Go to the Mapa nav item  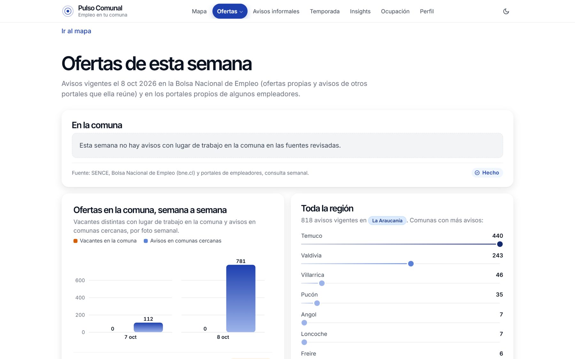(x=199, y=11)
